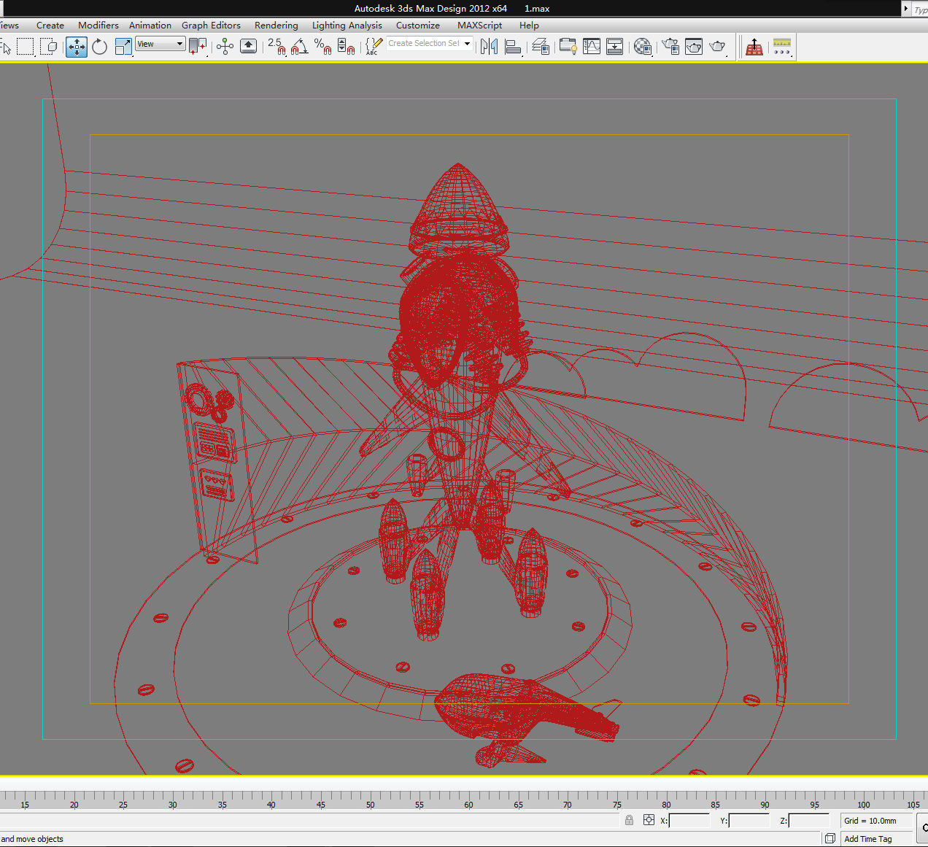Screen dimensions: 928x847
Task: Activate Select and Uniform Scale tool
Action: (123, 47)
